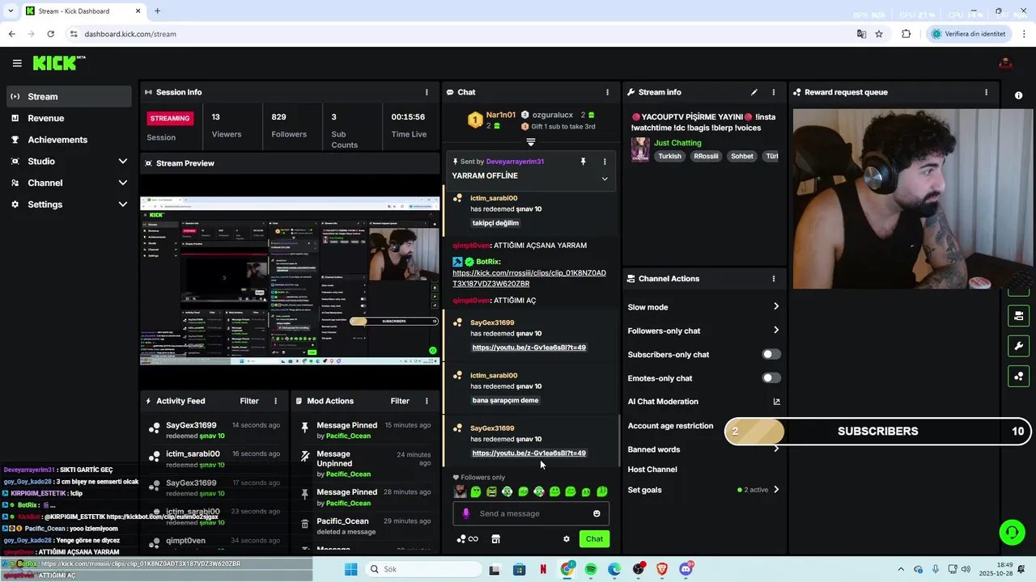Screen dimensions: 1036x582
Task: Open browser translate icon in address bar
Action: tap(862, 34)
